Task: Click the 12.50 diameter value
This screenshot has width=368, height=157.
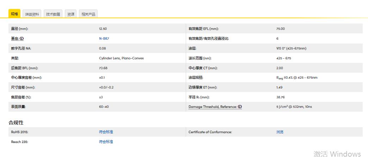Action: click(x=103, y=29)
